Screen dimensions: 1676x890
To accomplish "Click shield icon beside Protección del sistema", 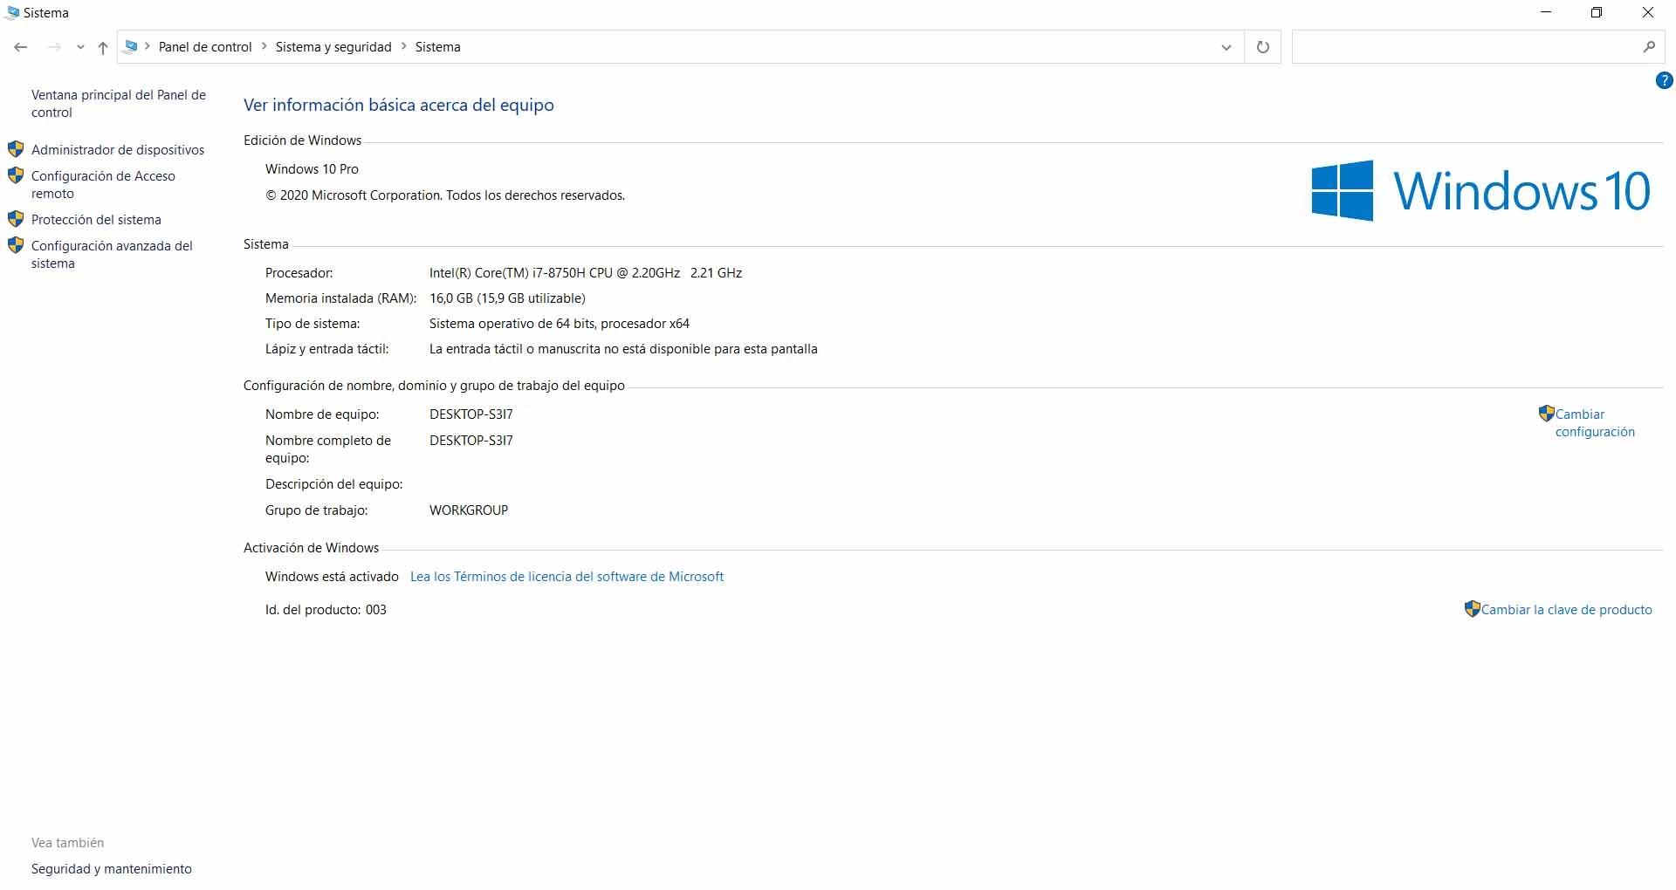I will tap(16, 219).
